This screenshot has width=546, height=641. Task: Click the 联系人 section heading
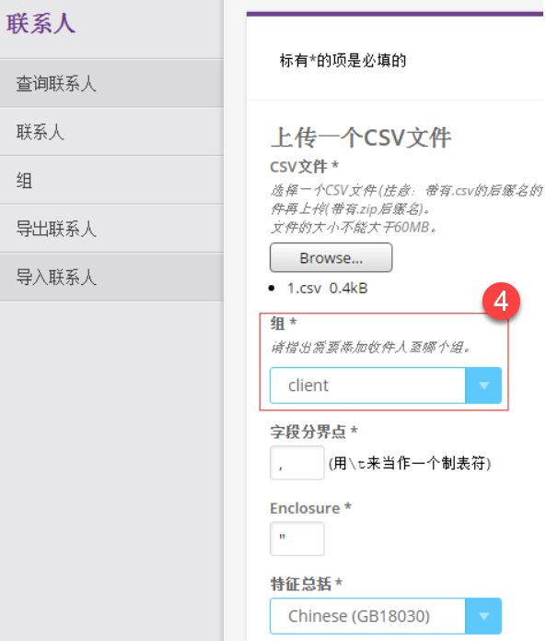(41, 23)
